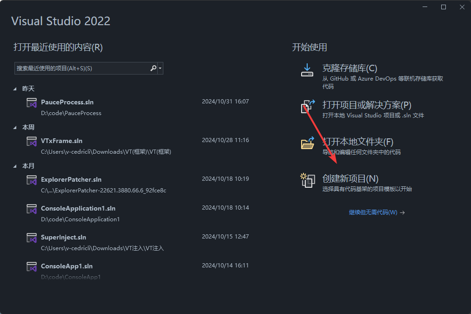This screenshot has width=471, height=314.
Task: Open the search options dropdown arrow
Action: pyautogui.click(x=160, y=68)
